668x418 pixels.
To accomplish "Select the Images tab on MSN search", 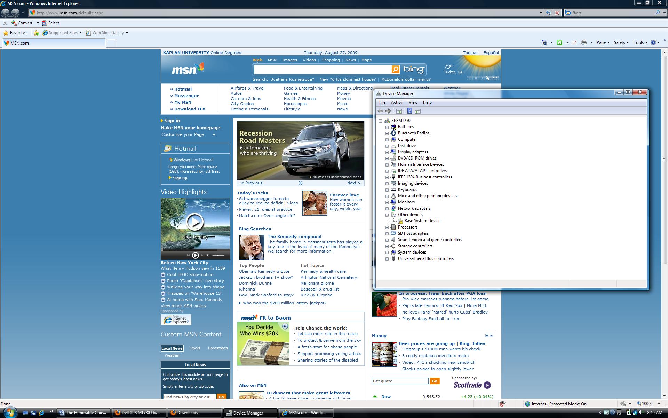I will 289,60.
